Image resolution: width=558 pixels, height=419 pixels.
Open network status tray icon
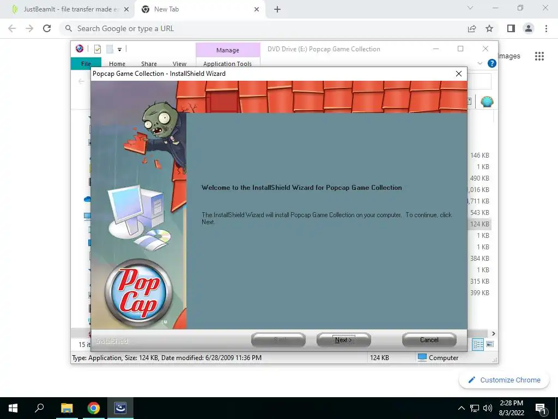(475, 408)
